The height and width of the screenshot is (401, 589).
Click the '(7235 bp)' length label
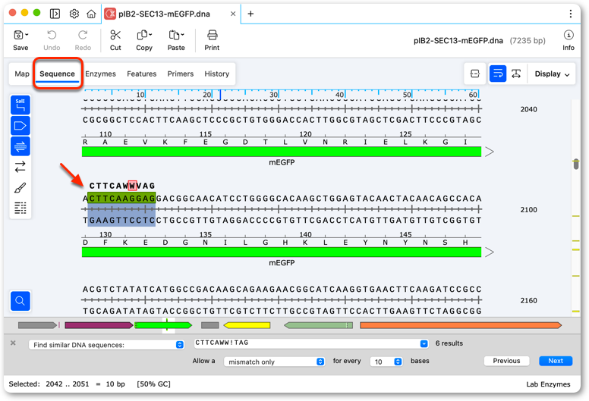pyautogui.click(x=528, y=40)
